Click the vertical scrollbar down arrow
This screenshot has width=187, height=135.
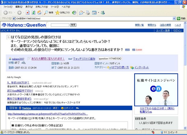(185, 128)
